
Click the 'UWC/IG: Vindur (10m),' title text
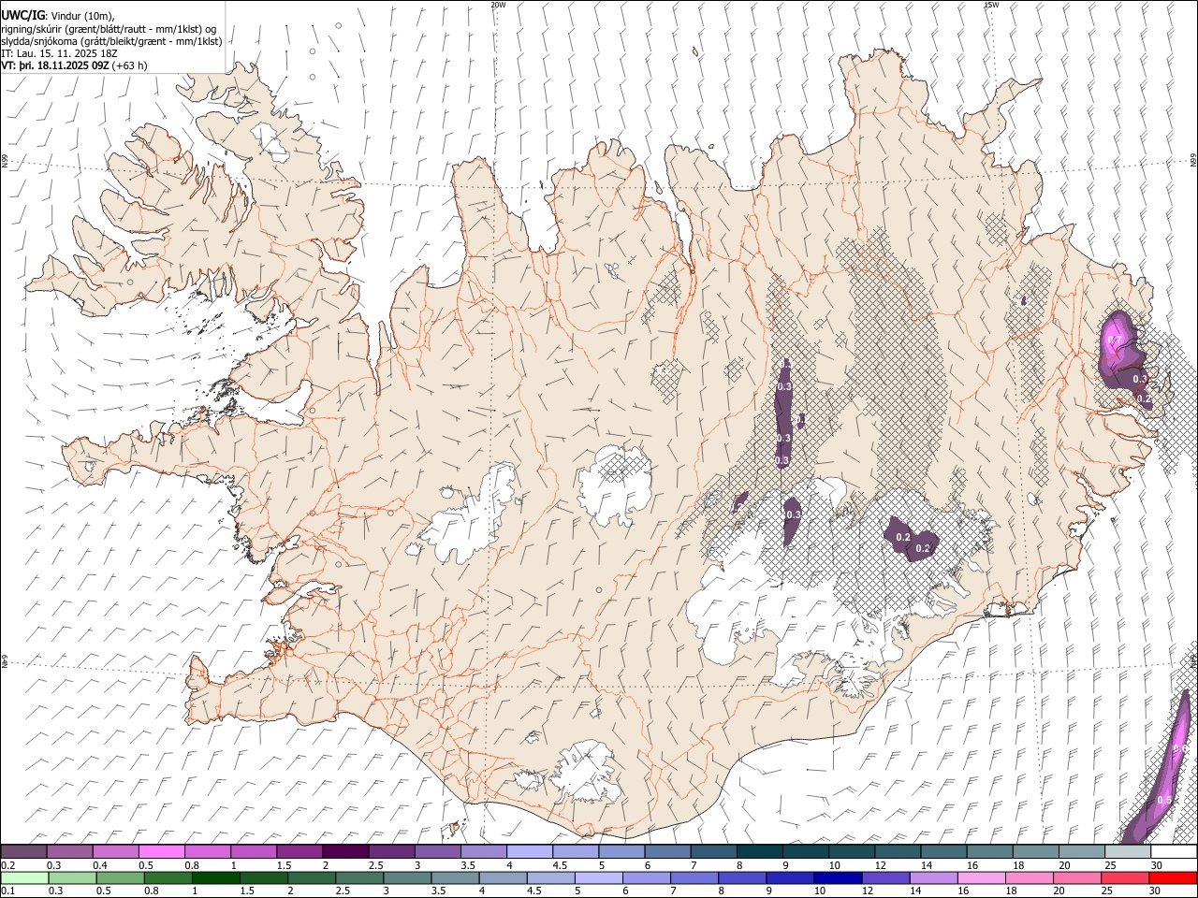click(x=58, y=16)
